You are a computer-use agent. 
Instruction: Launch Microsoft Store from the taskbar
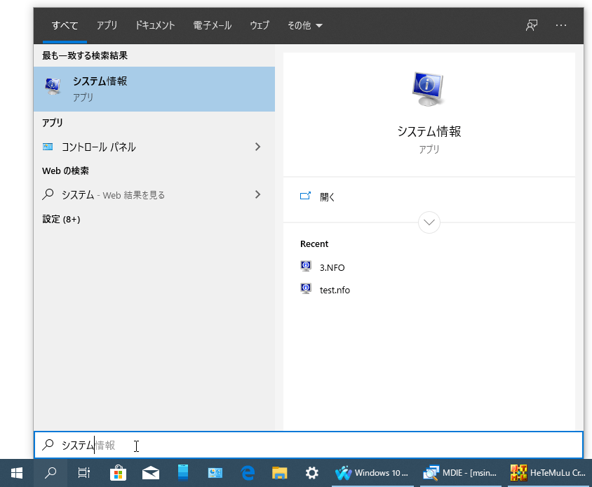tap(118, 473)
